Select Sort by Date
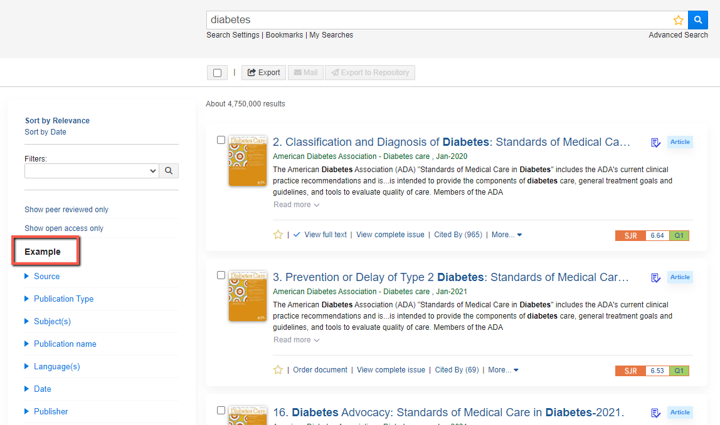 coord(45,132)
